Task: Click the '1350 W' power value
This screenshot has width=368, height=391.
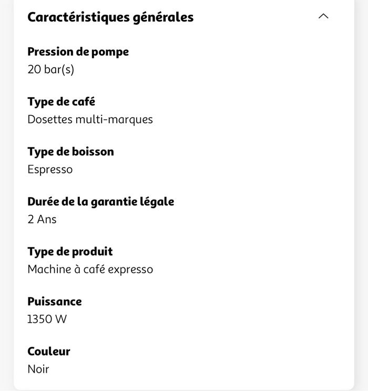Action: pos(47,319)
